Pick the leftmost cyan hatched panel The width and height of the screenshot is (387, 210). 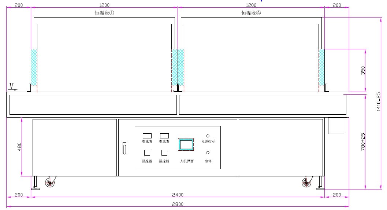pos(34,67)
